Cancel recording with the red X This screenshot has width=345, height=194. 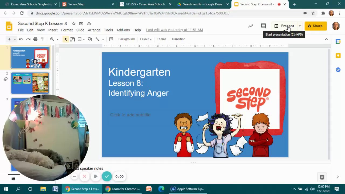point(84,176)
